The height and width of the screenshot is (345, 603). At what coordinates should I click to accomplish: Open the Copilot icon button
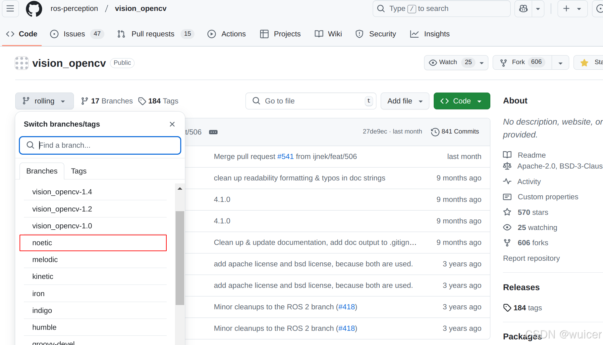[x=523, y=9]
